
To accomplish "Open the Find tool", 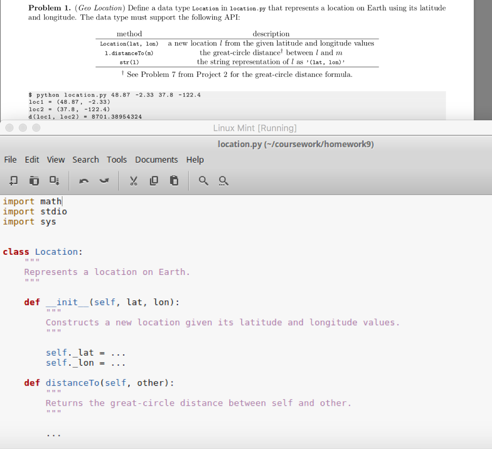I will coord(203,180).
